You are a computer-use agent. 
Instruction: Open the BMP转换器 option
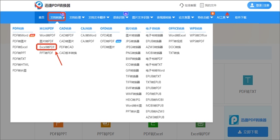133,59
